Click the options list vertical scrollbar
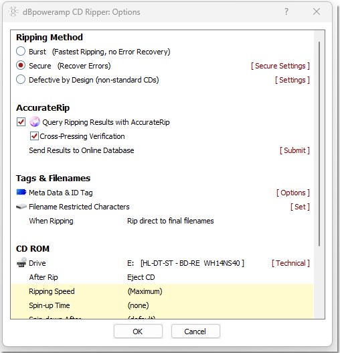The width and height of the screenshot is (340, 353). coord(319,144)
